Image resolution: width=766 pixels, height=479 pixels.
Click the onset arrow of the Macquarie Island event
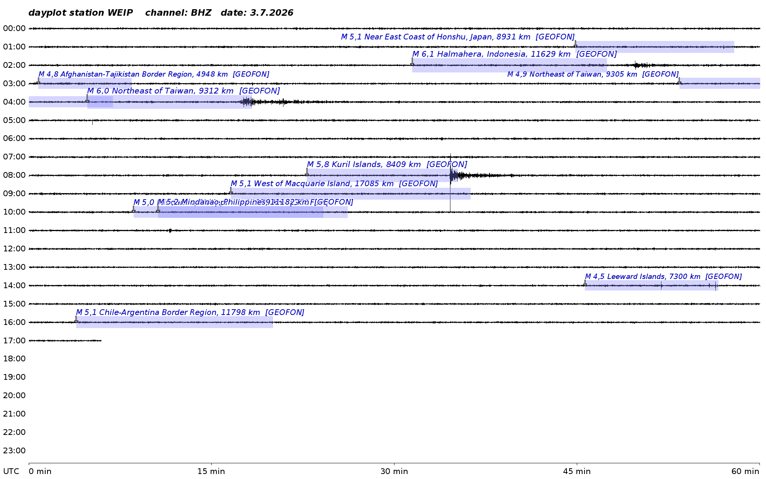coord(231,190)
